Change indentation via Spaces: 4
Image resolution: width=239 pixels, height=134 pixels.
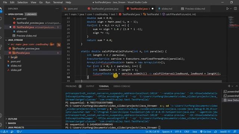pyautogui.click(x=167, y=132)
